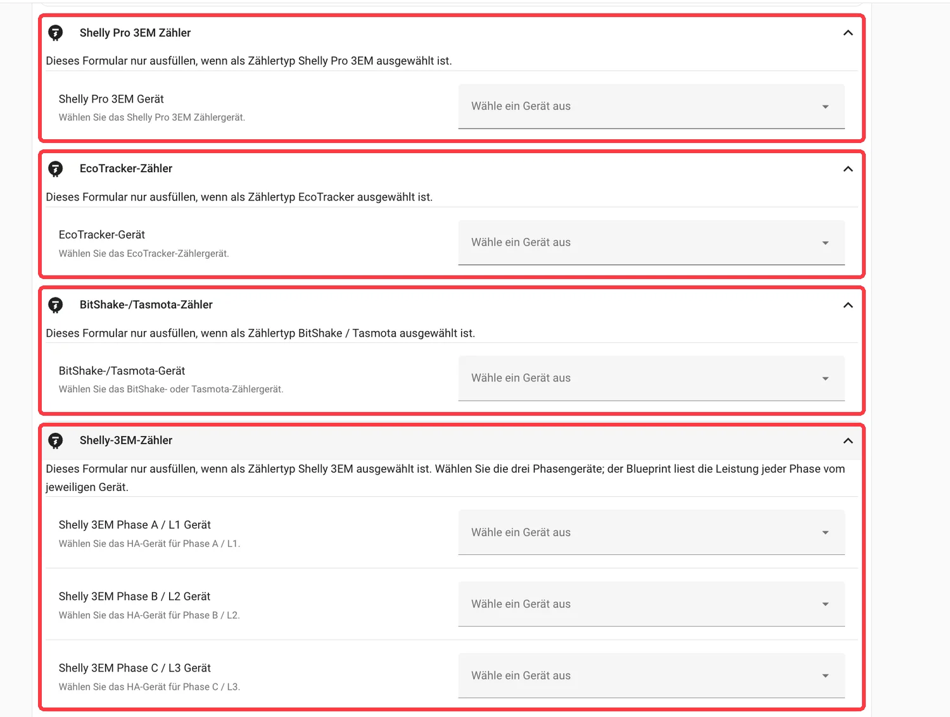Image resolution: width=950 pixels, height=717 pixels.
Task: Open the Shelly 3EM Phase A / L1 dropdown
Action: [x=652, y=532]
